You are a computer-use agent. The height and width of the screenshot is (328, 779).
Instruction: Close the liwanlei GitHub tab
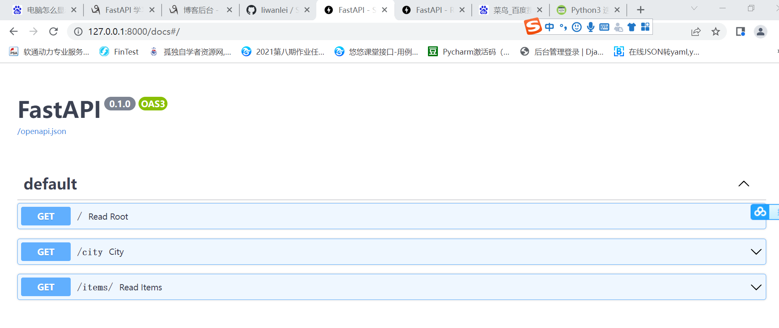[307, 10]
